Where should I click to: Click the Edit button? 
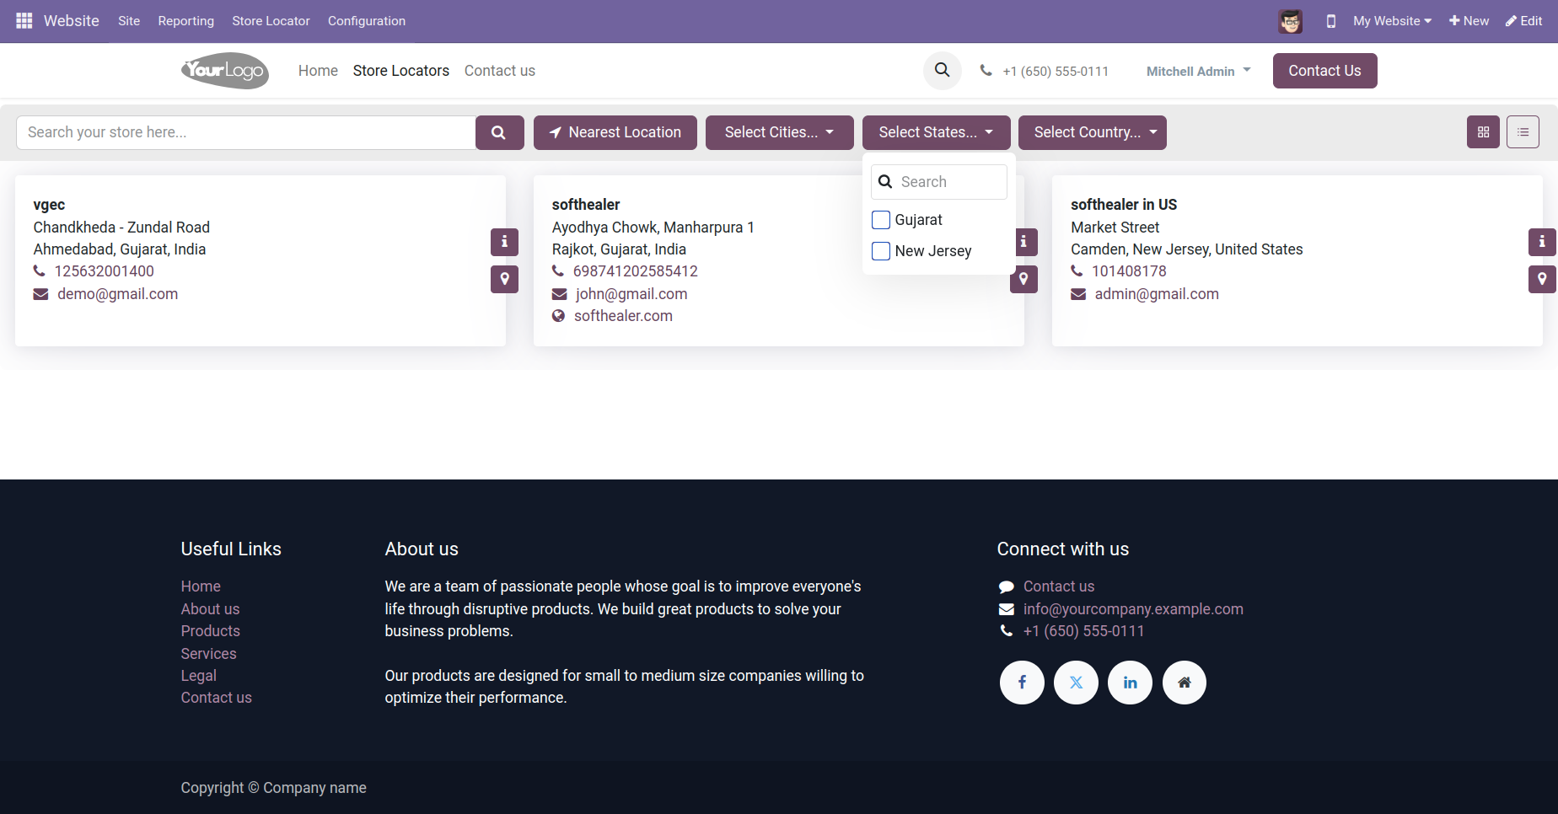click(1524, 21)
